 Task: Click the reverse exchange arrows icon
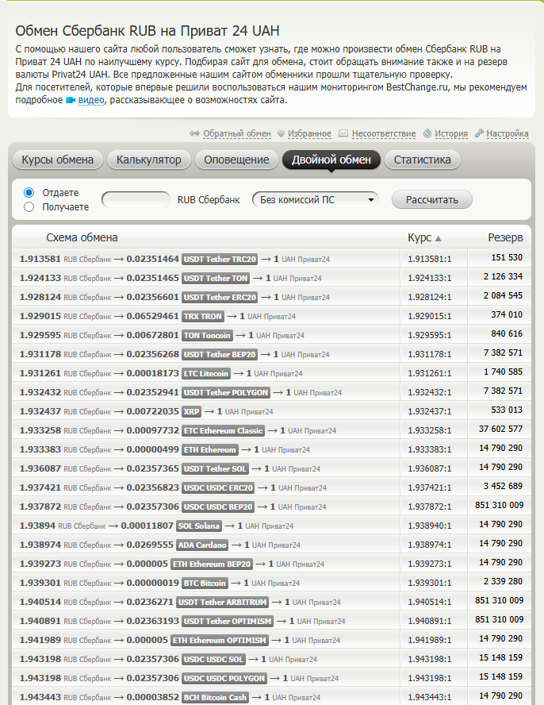click(x=194, y=133)
